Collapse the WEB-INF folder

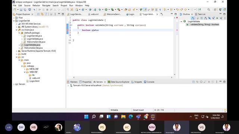coord(25,72)
